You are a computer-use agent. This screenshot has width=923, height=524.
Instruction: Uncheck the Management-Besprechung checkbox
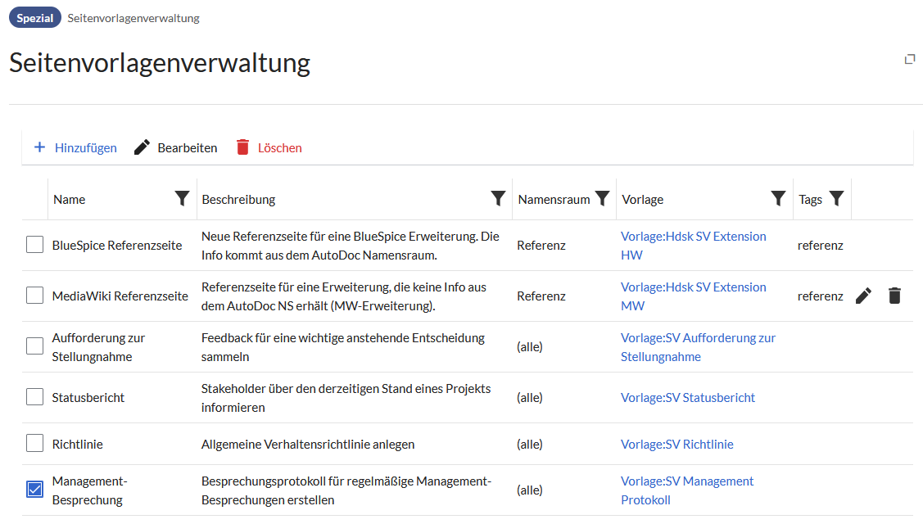point(34,490)
